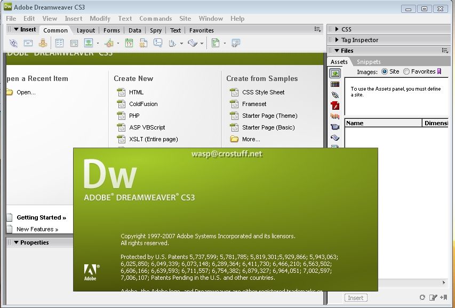Screen dimensions: 455x308
Task: Switch to the Snippets tab
Action: click(369, 62)
